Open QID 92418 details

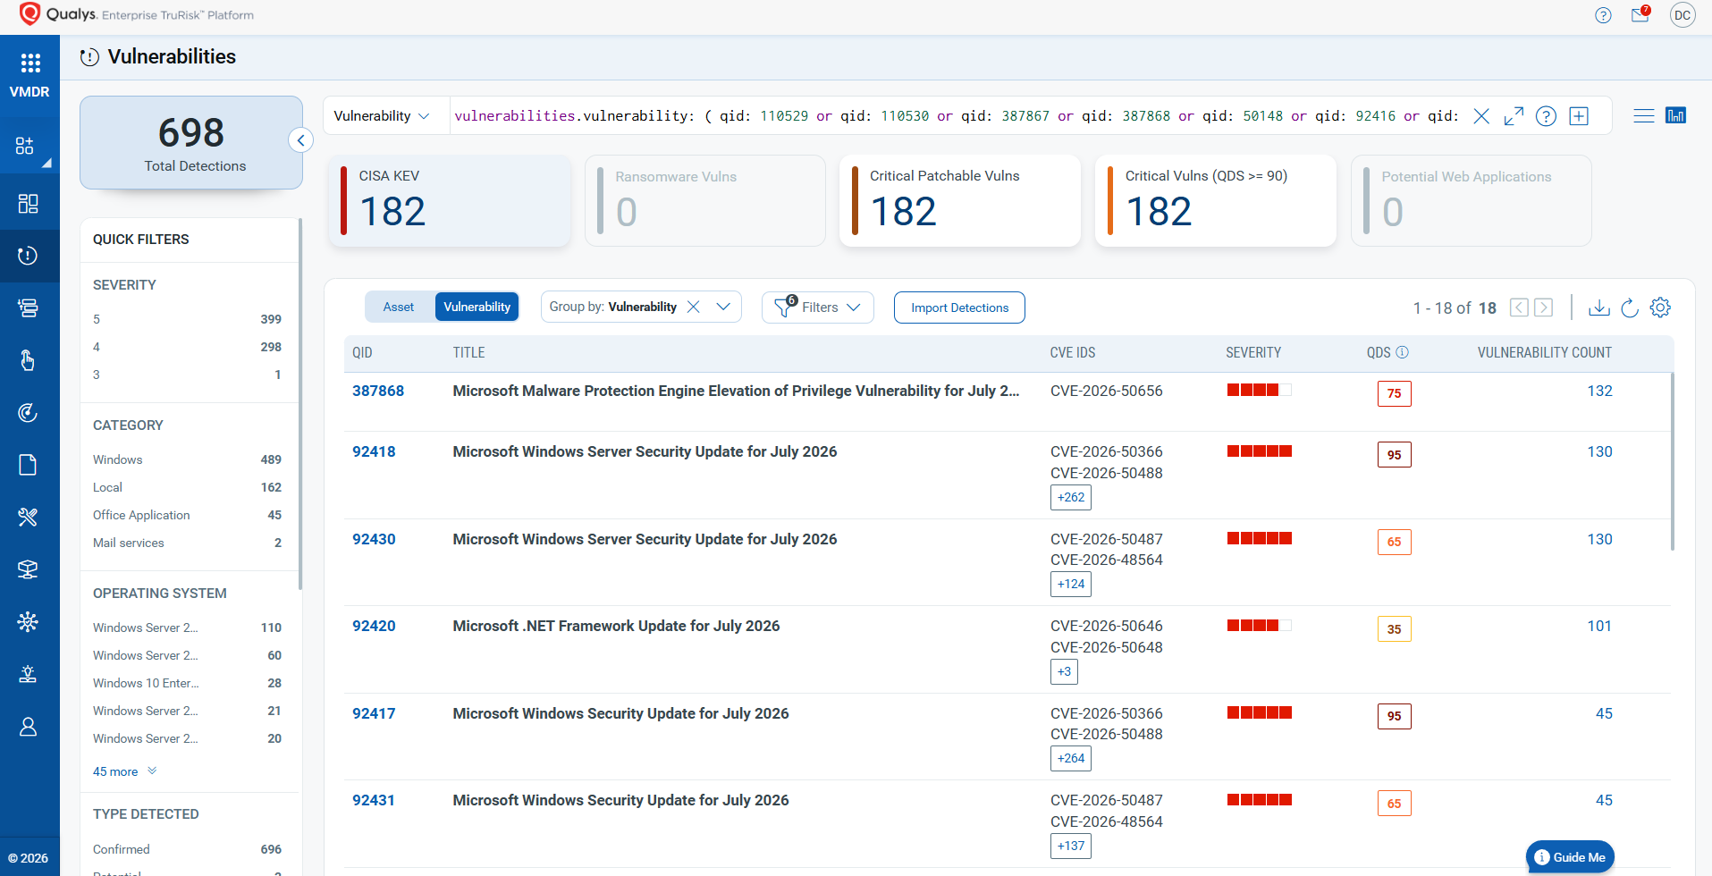point(374,451)
